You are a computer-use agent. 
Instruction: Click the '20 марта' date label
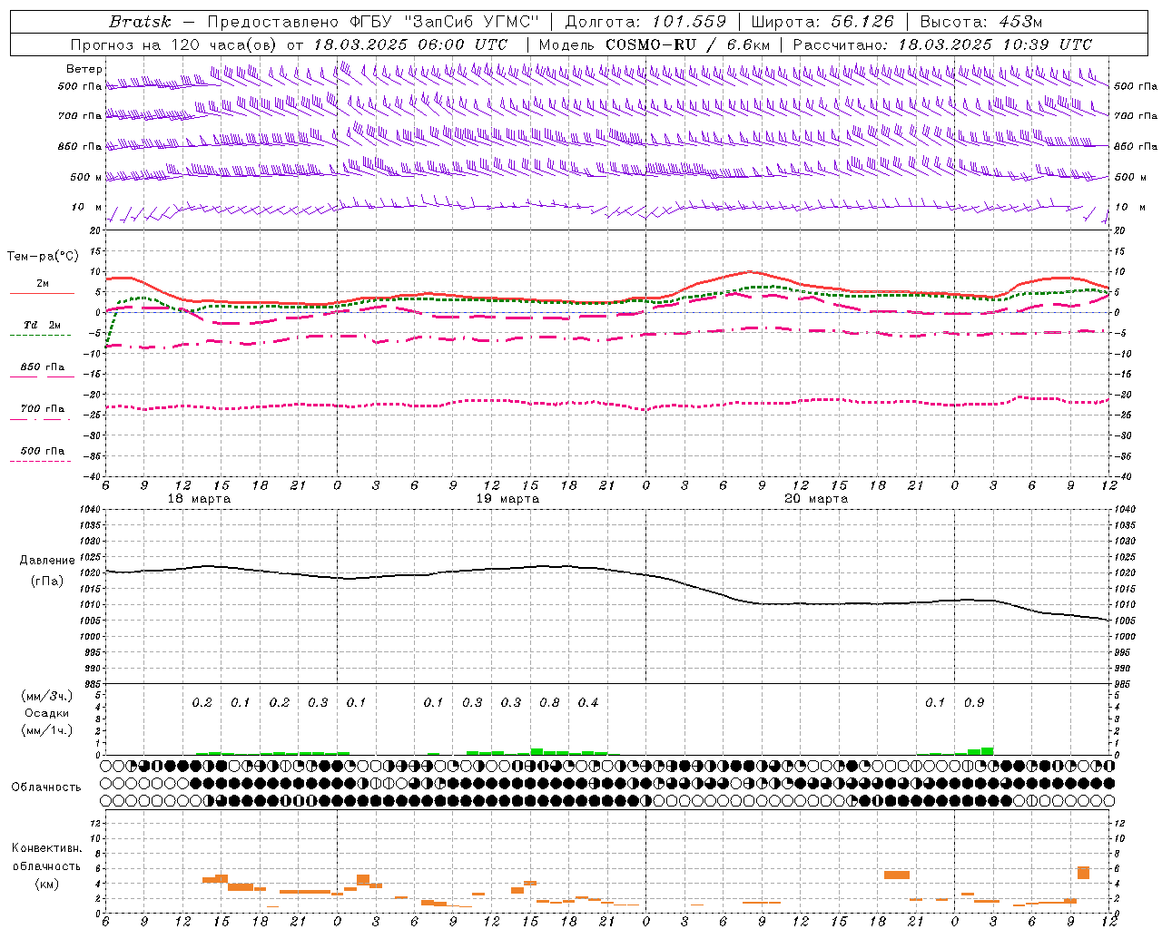click(x=817, y=499)
